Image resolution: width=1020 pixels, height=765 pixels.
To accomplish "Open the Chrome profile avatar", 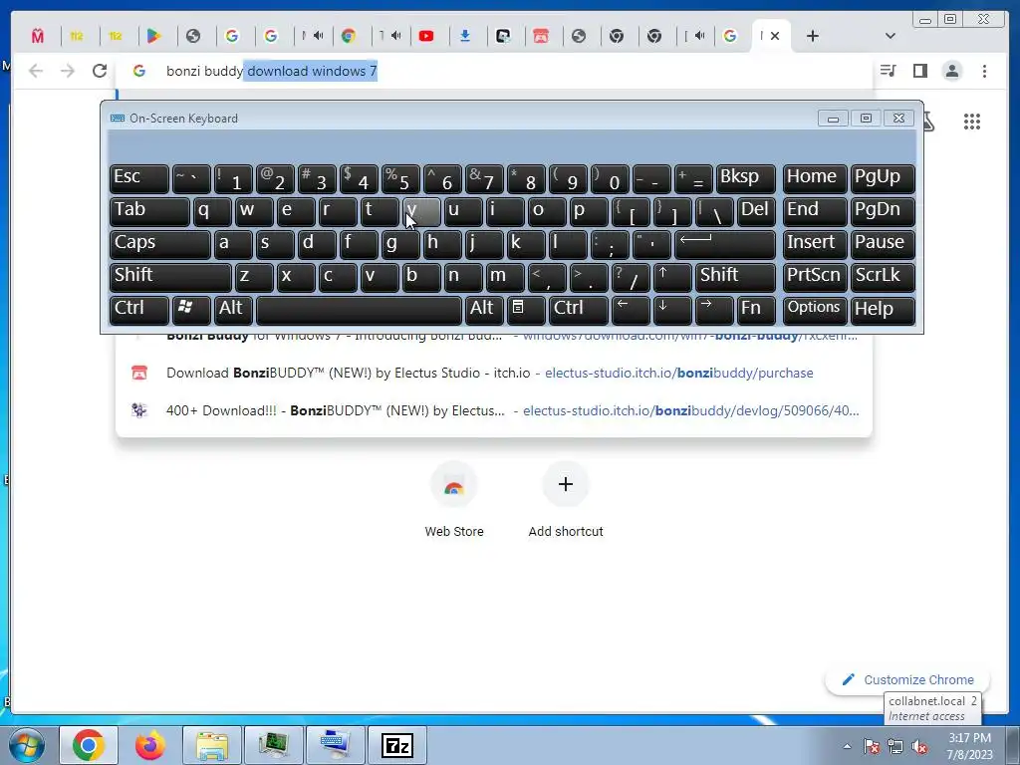I will click(x=951, y=71).
